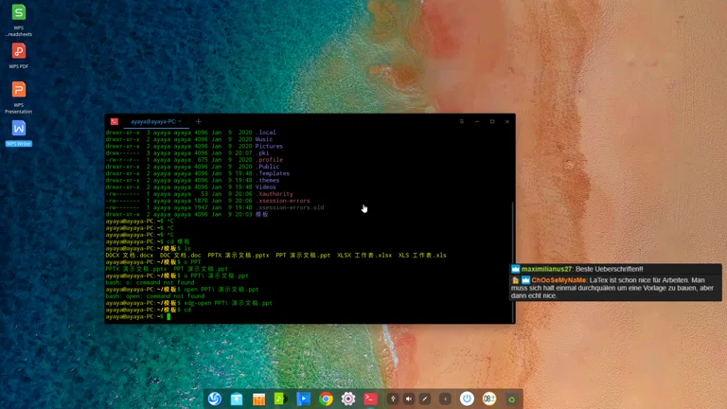Open the app store in dock
The width and height of the screenshot is (727, 409).
(258, 399)
